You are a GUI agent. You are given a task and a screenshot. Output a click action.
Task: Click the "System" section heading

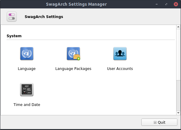click(x=14, y=36)
